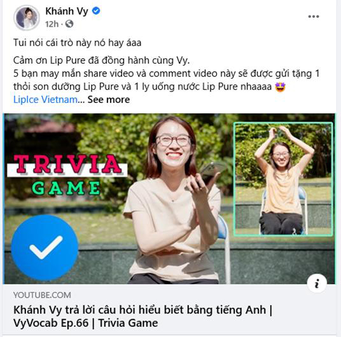Click the green GAME text on thumbnail

(66, 188)
